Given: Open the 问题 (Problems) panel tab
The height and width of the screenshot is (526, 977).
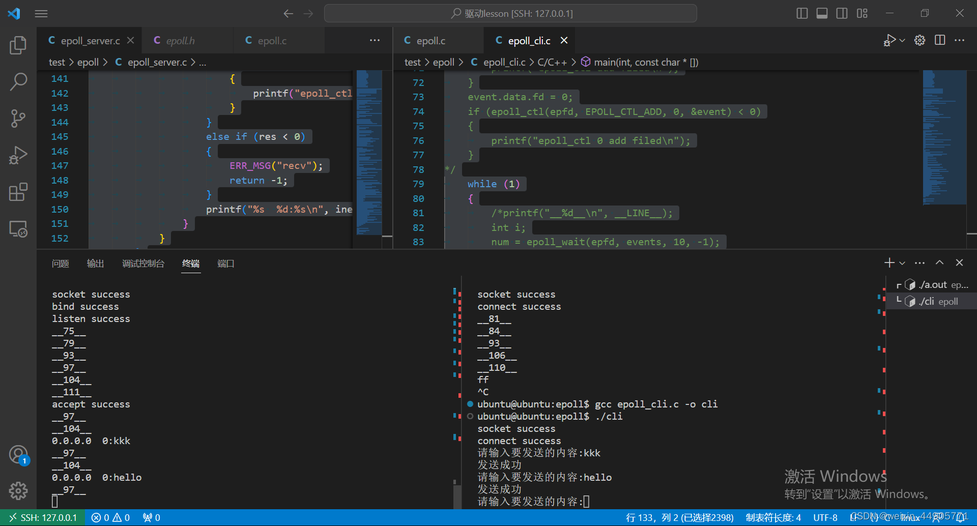Looking at the screenshot, I should tap(60, 264).
